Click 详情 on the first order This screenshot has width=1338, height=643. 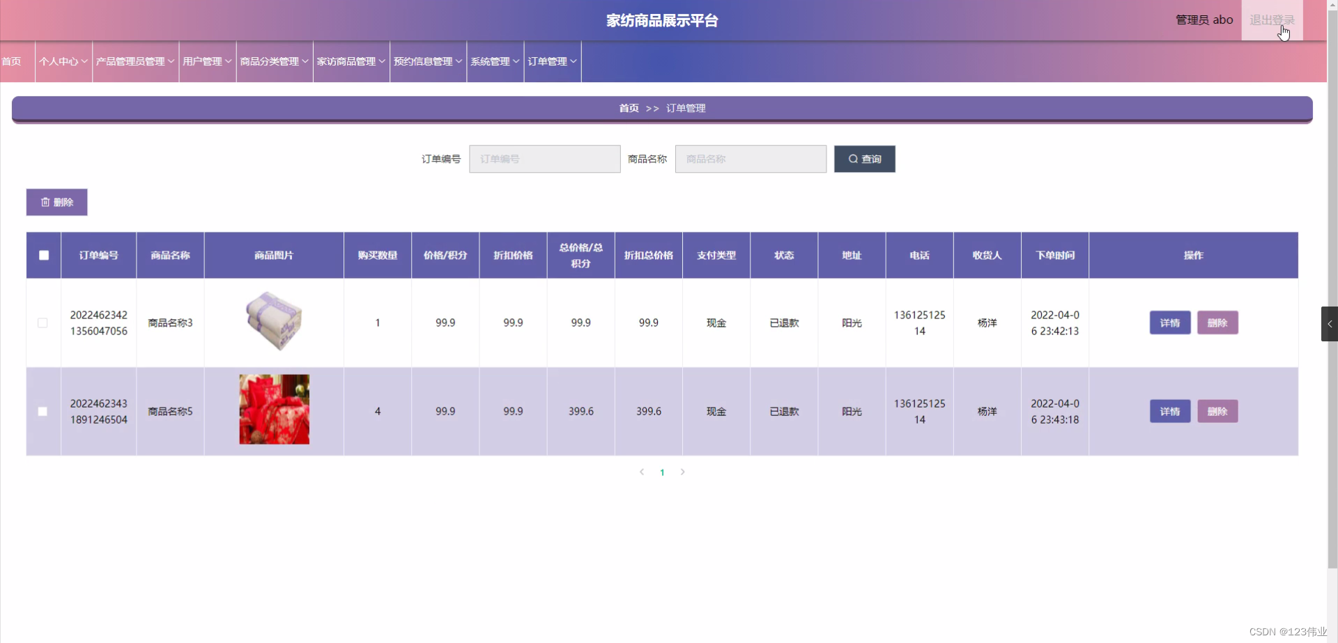pos(1169,323)
